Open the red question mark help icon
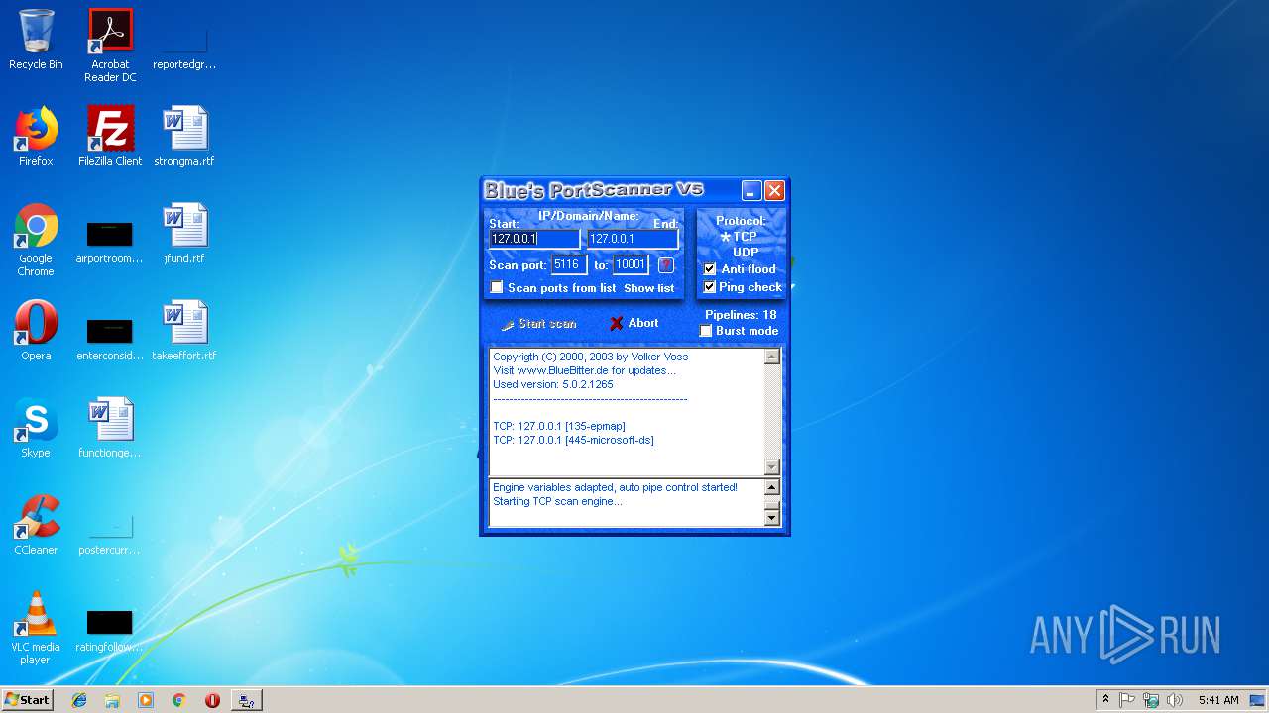Screen dimensions: 1269x713 666,264
